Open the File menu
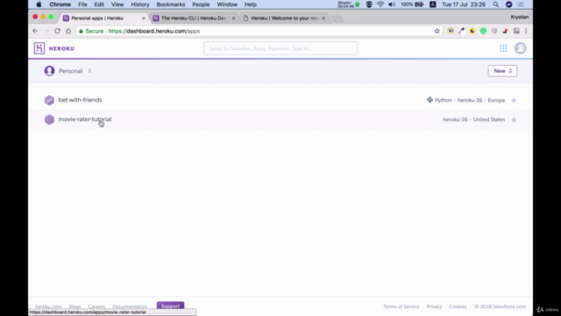The image size is (561, 316). (82, 4)
